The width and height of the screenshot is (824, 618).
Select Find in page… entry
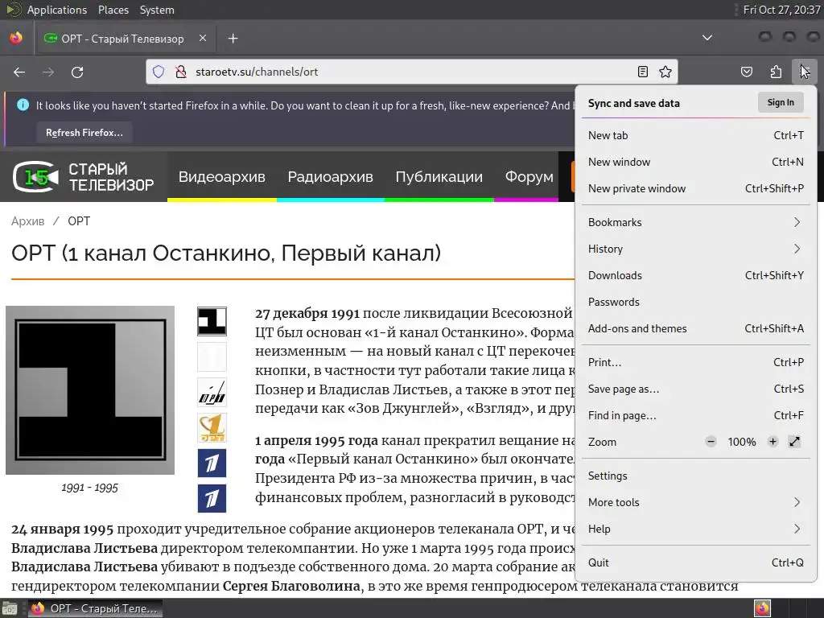click(696, 416)
